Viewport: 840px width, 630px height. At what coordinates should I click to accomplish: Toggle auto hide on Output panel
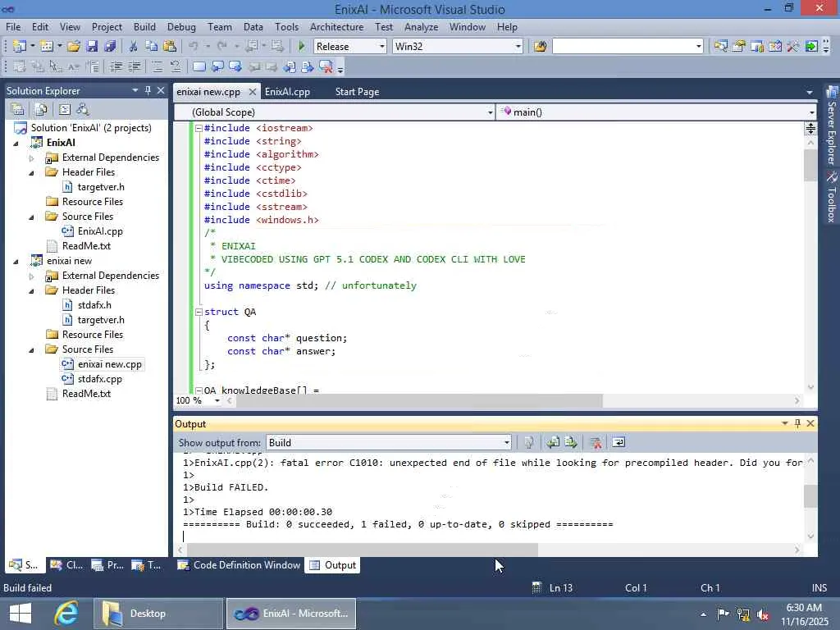coord(797,423)
